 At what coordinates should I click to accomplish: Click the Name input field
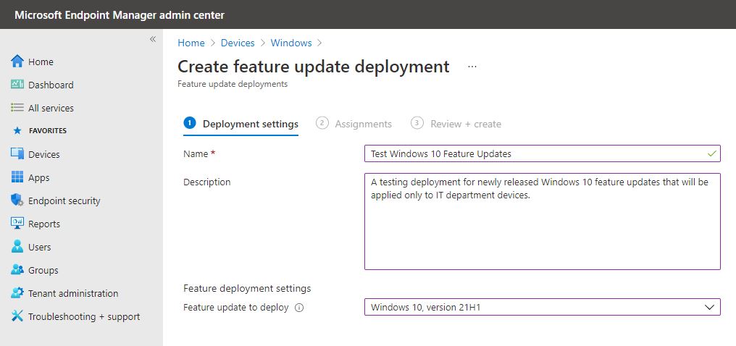click(542, 153)
